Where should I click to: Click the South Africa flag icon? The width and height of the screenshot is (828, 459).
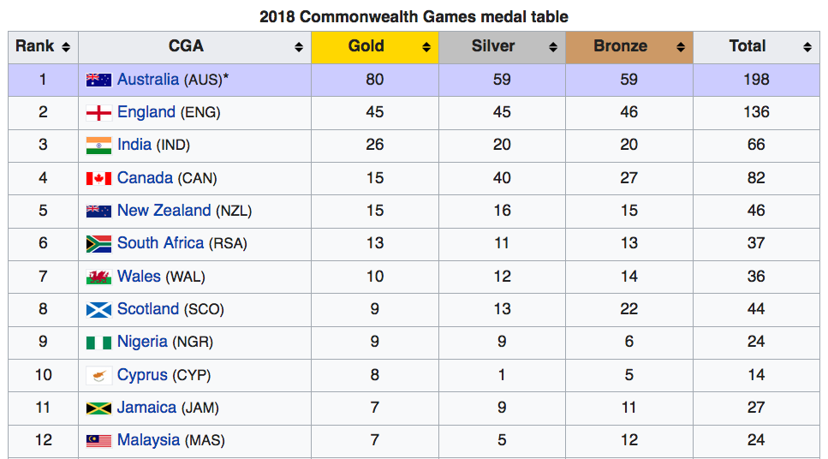(x=98, y=244)
